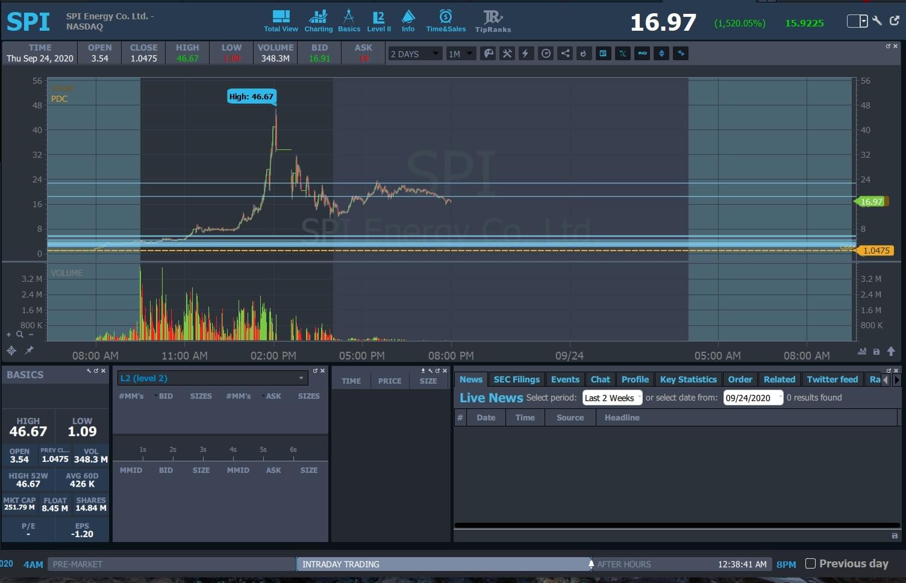This screenshot has width=906, height=583.
Task: Click the share icon in chart toolbar
Action: [565, 54]
